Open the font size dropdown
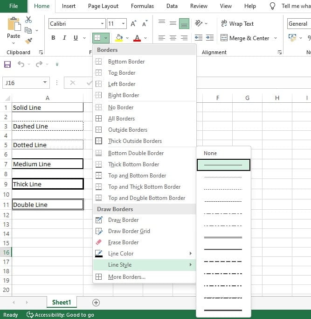 pos(123,24)
